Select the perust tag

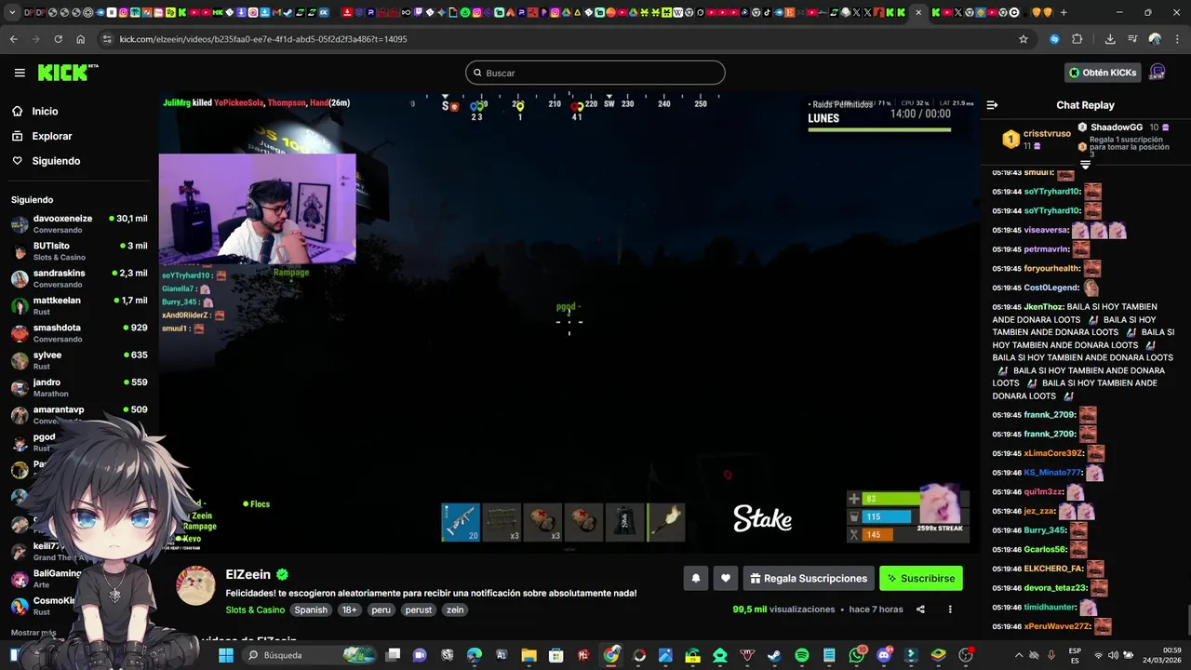(419, 610)
